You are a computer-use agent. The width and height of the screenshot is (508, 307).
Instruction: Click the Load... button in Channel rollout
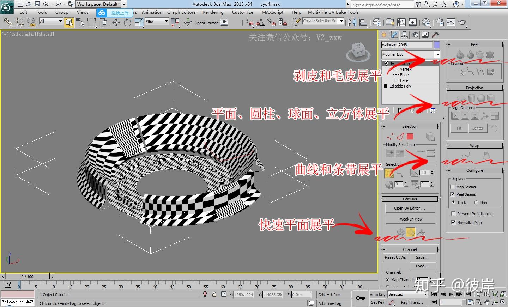click(423, 266)
